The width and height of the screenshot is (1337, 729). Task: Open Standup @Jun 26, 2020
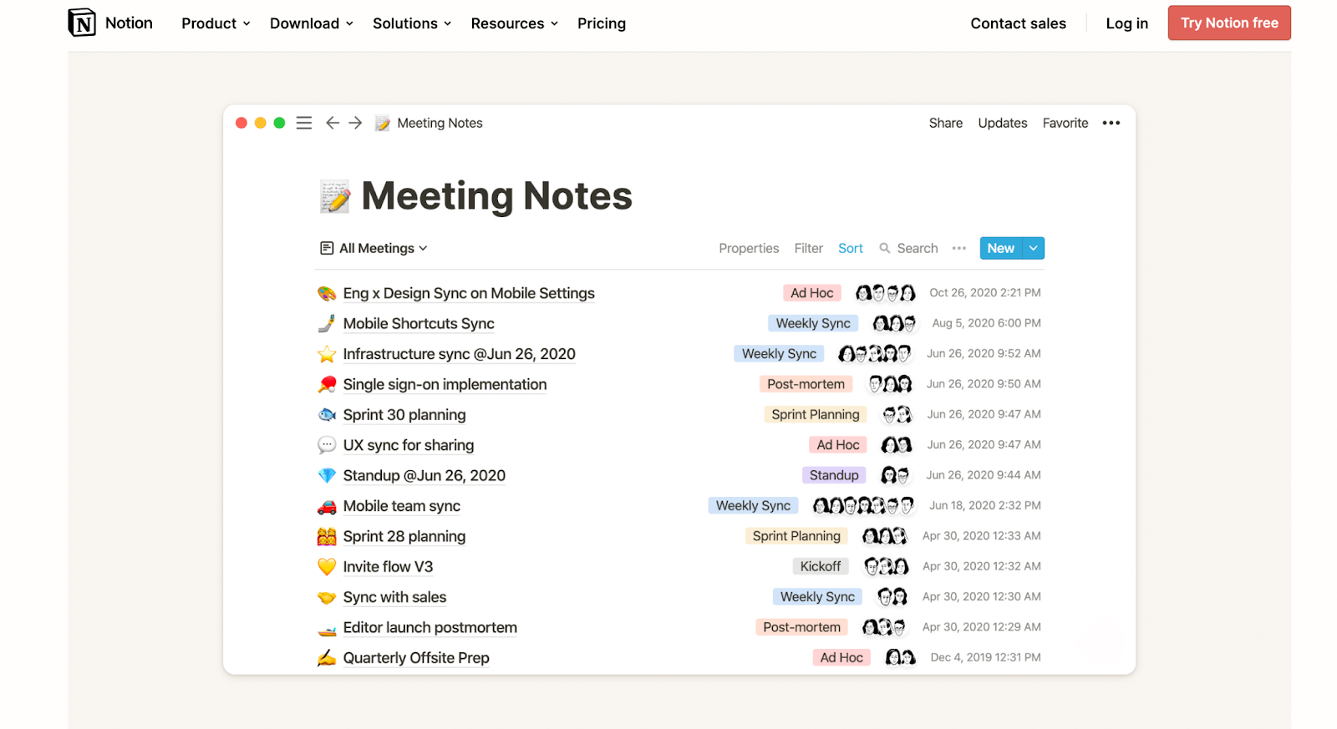click(x=424, y=475)
